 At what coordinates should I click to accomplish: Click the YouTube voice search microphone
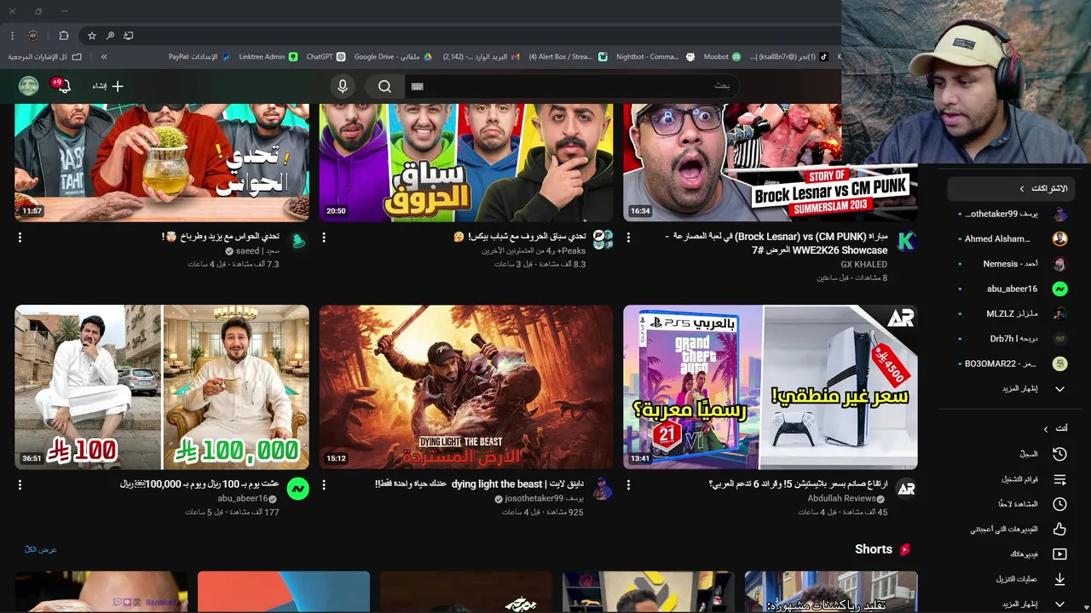click(343, 86)
